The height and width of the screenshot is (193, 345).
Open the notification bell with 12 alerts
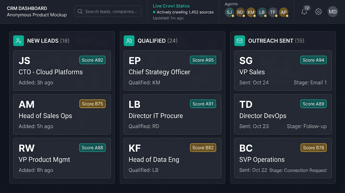tap(304, 11)
